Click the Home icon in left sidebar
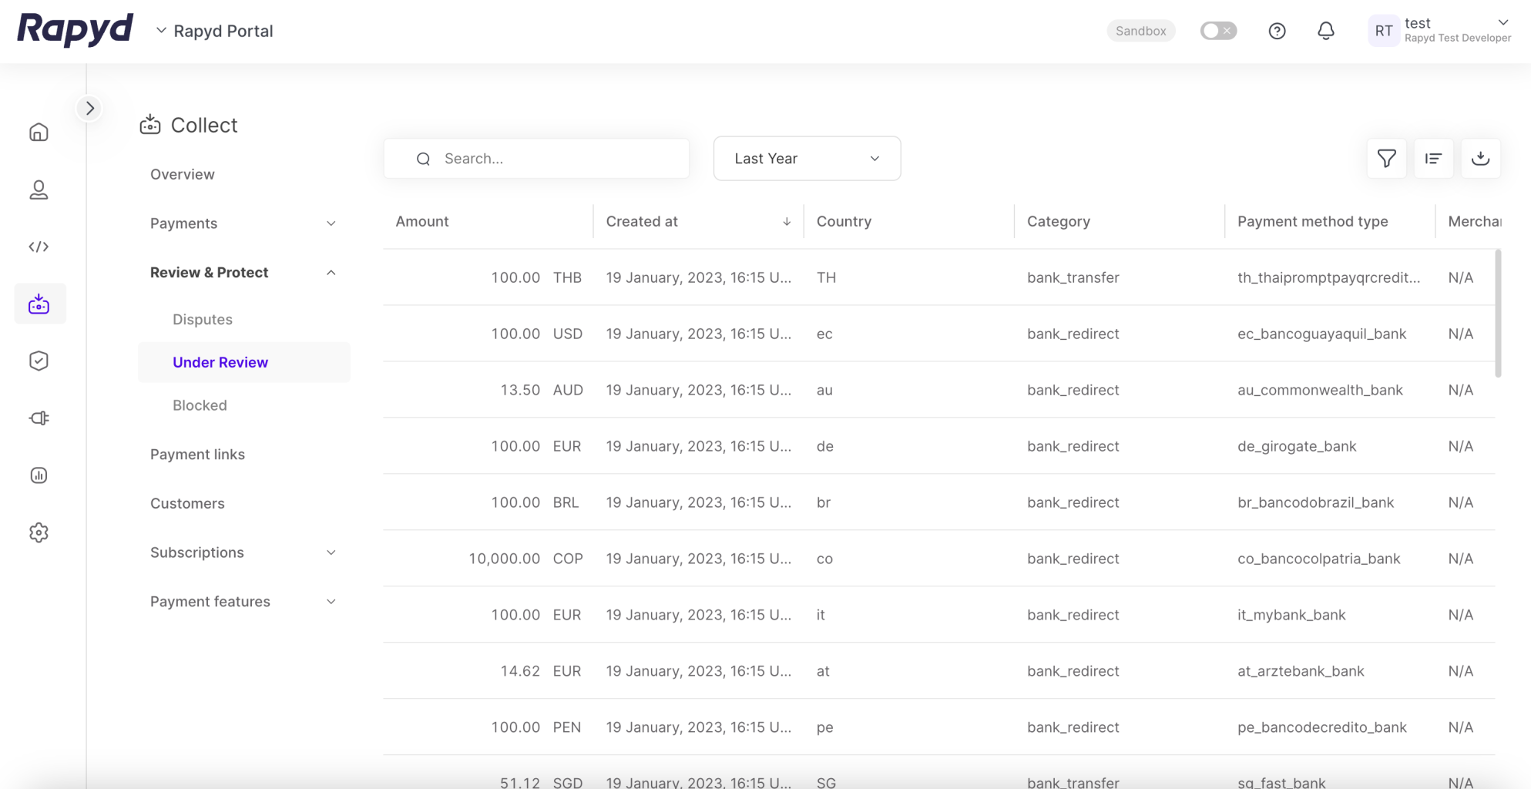 click(x=39, y=133)
